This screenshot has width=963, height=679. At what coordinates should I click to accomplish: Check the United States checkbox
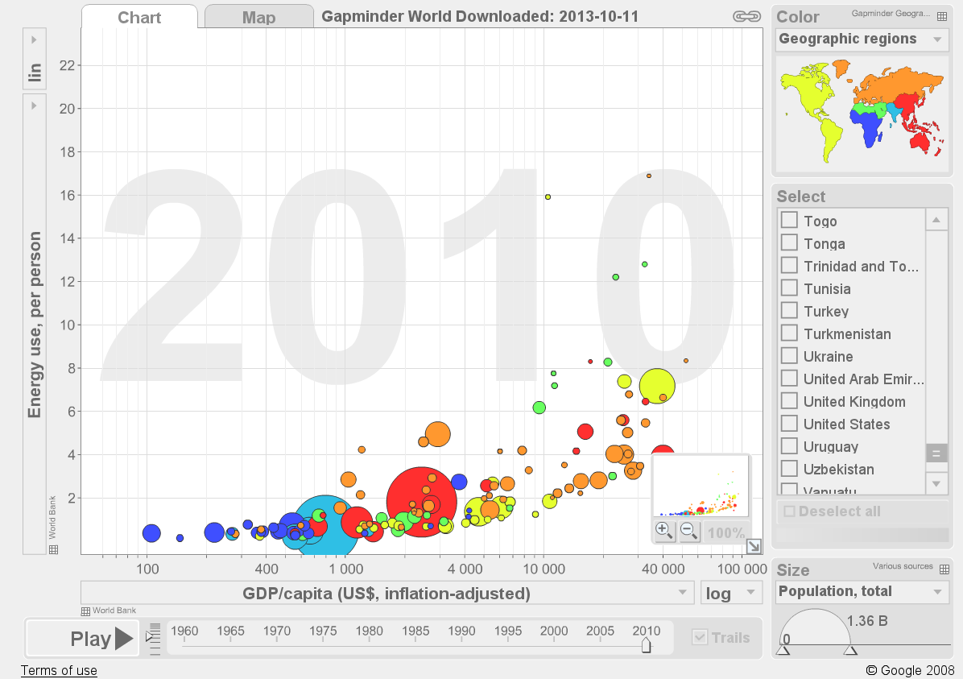(x=789, y=424)
